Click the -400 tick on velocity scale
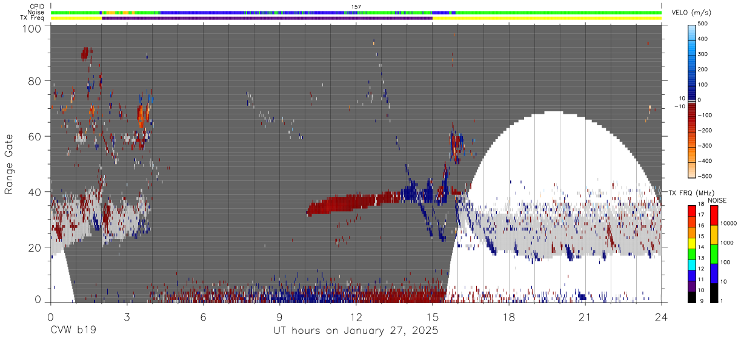 705,161
